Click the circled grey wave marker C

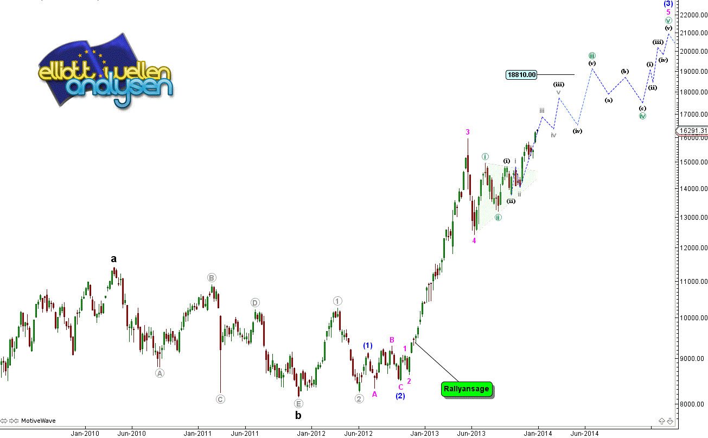tap(220, 399)
